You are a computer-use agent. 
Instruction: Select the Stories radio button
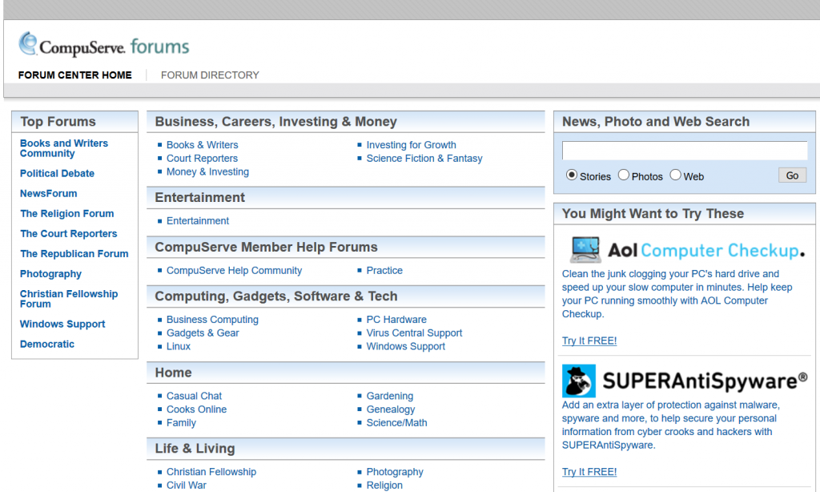pyautogui.click(x=572, y=175)
